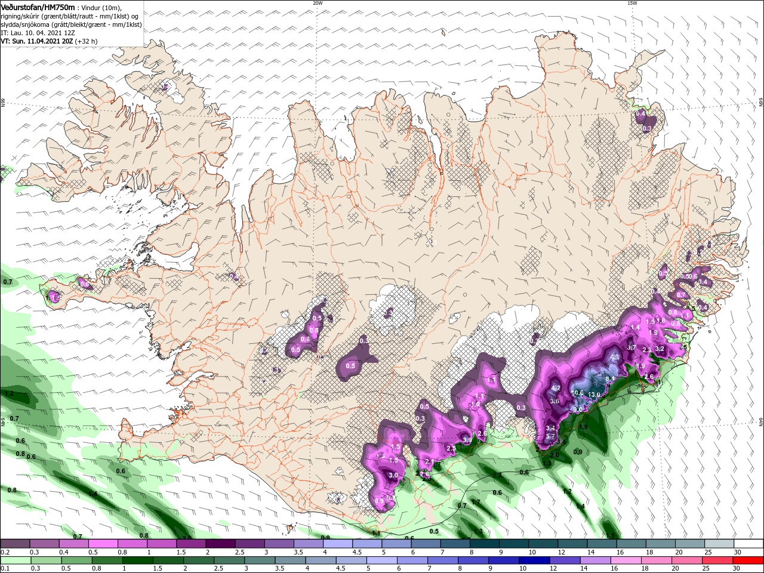Screen dimensions: 764x573
Task: Click the 0.2 label in the top legend row
Action: (x=5, y=552)
